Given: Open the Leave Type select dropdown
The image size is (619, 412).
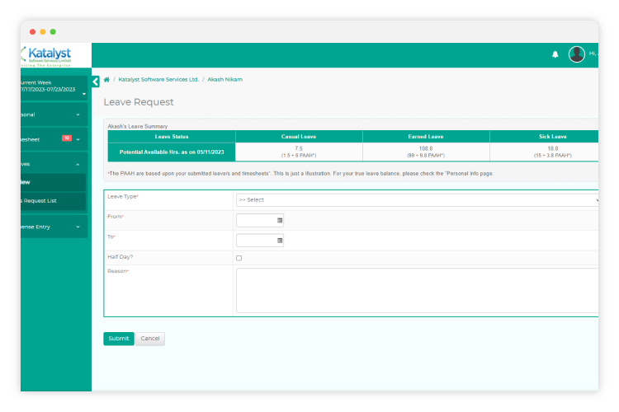Looking at the screenshot, I should point(417,199).
